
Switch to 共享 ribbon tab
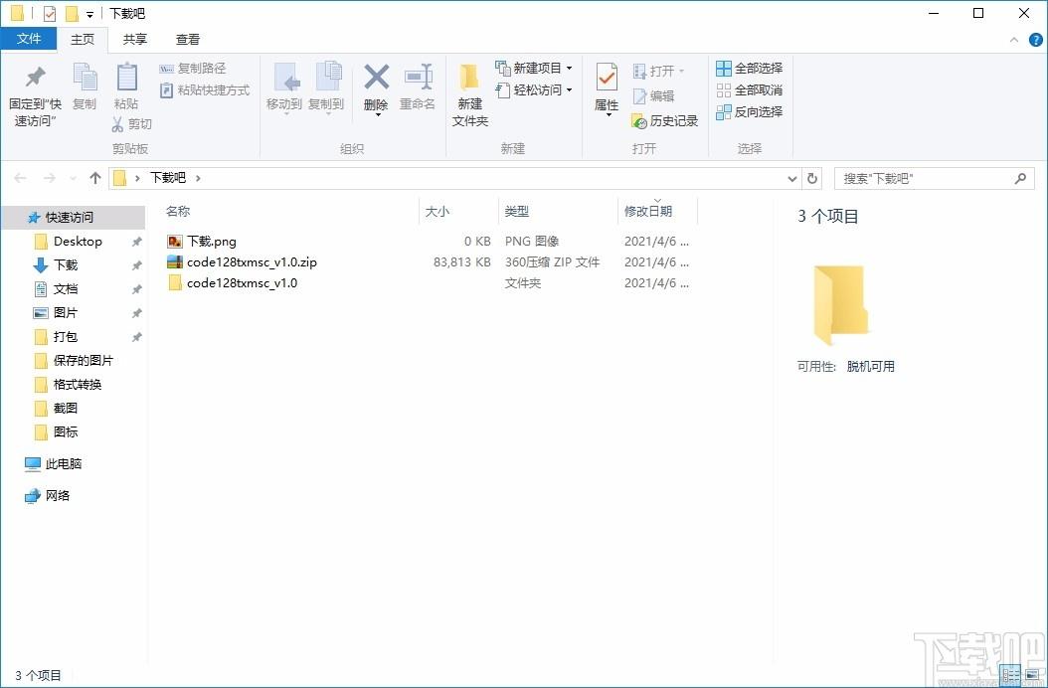[135, 40]
